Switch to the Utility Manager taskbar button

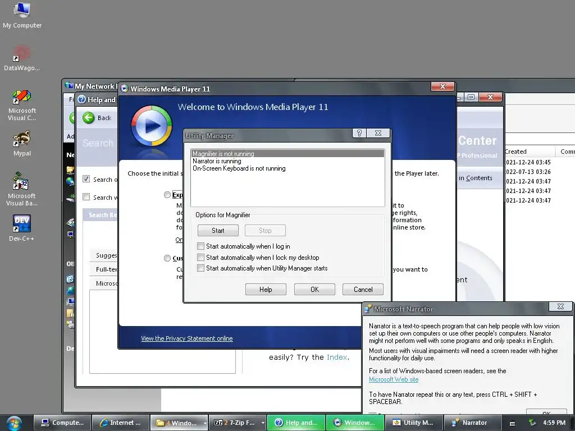point(413,423)
